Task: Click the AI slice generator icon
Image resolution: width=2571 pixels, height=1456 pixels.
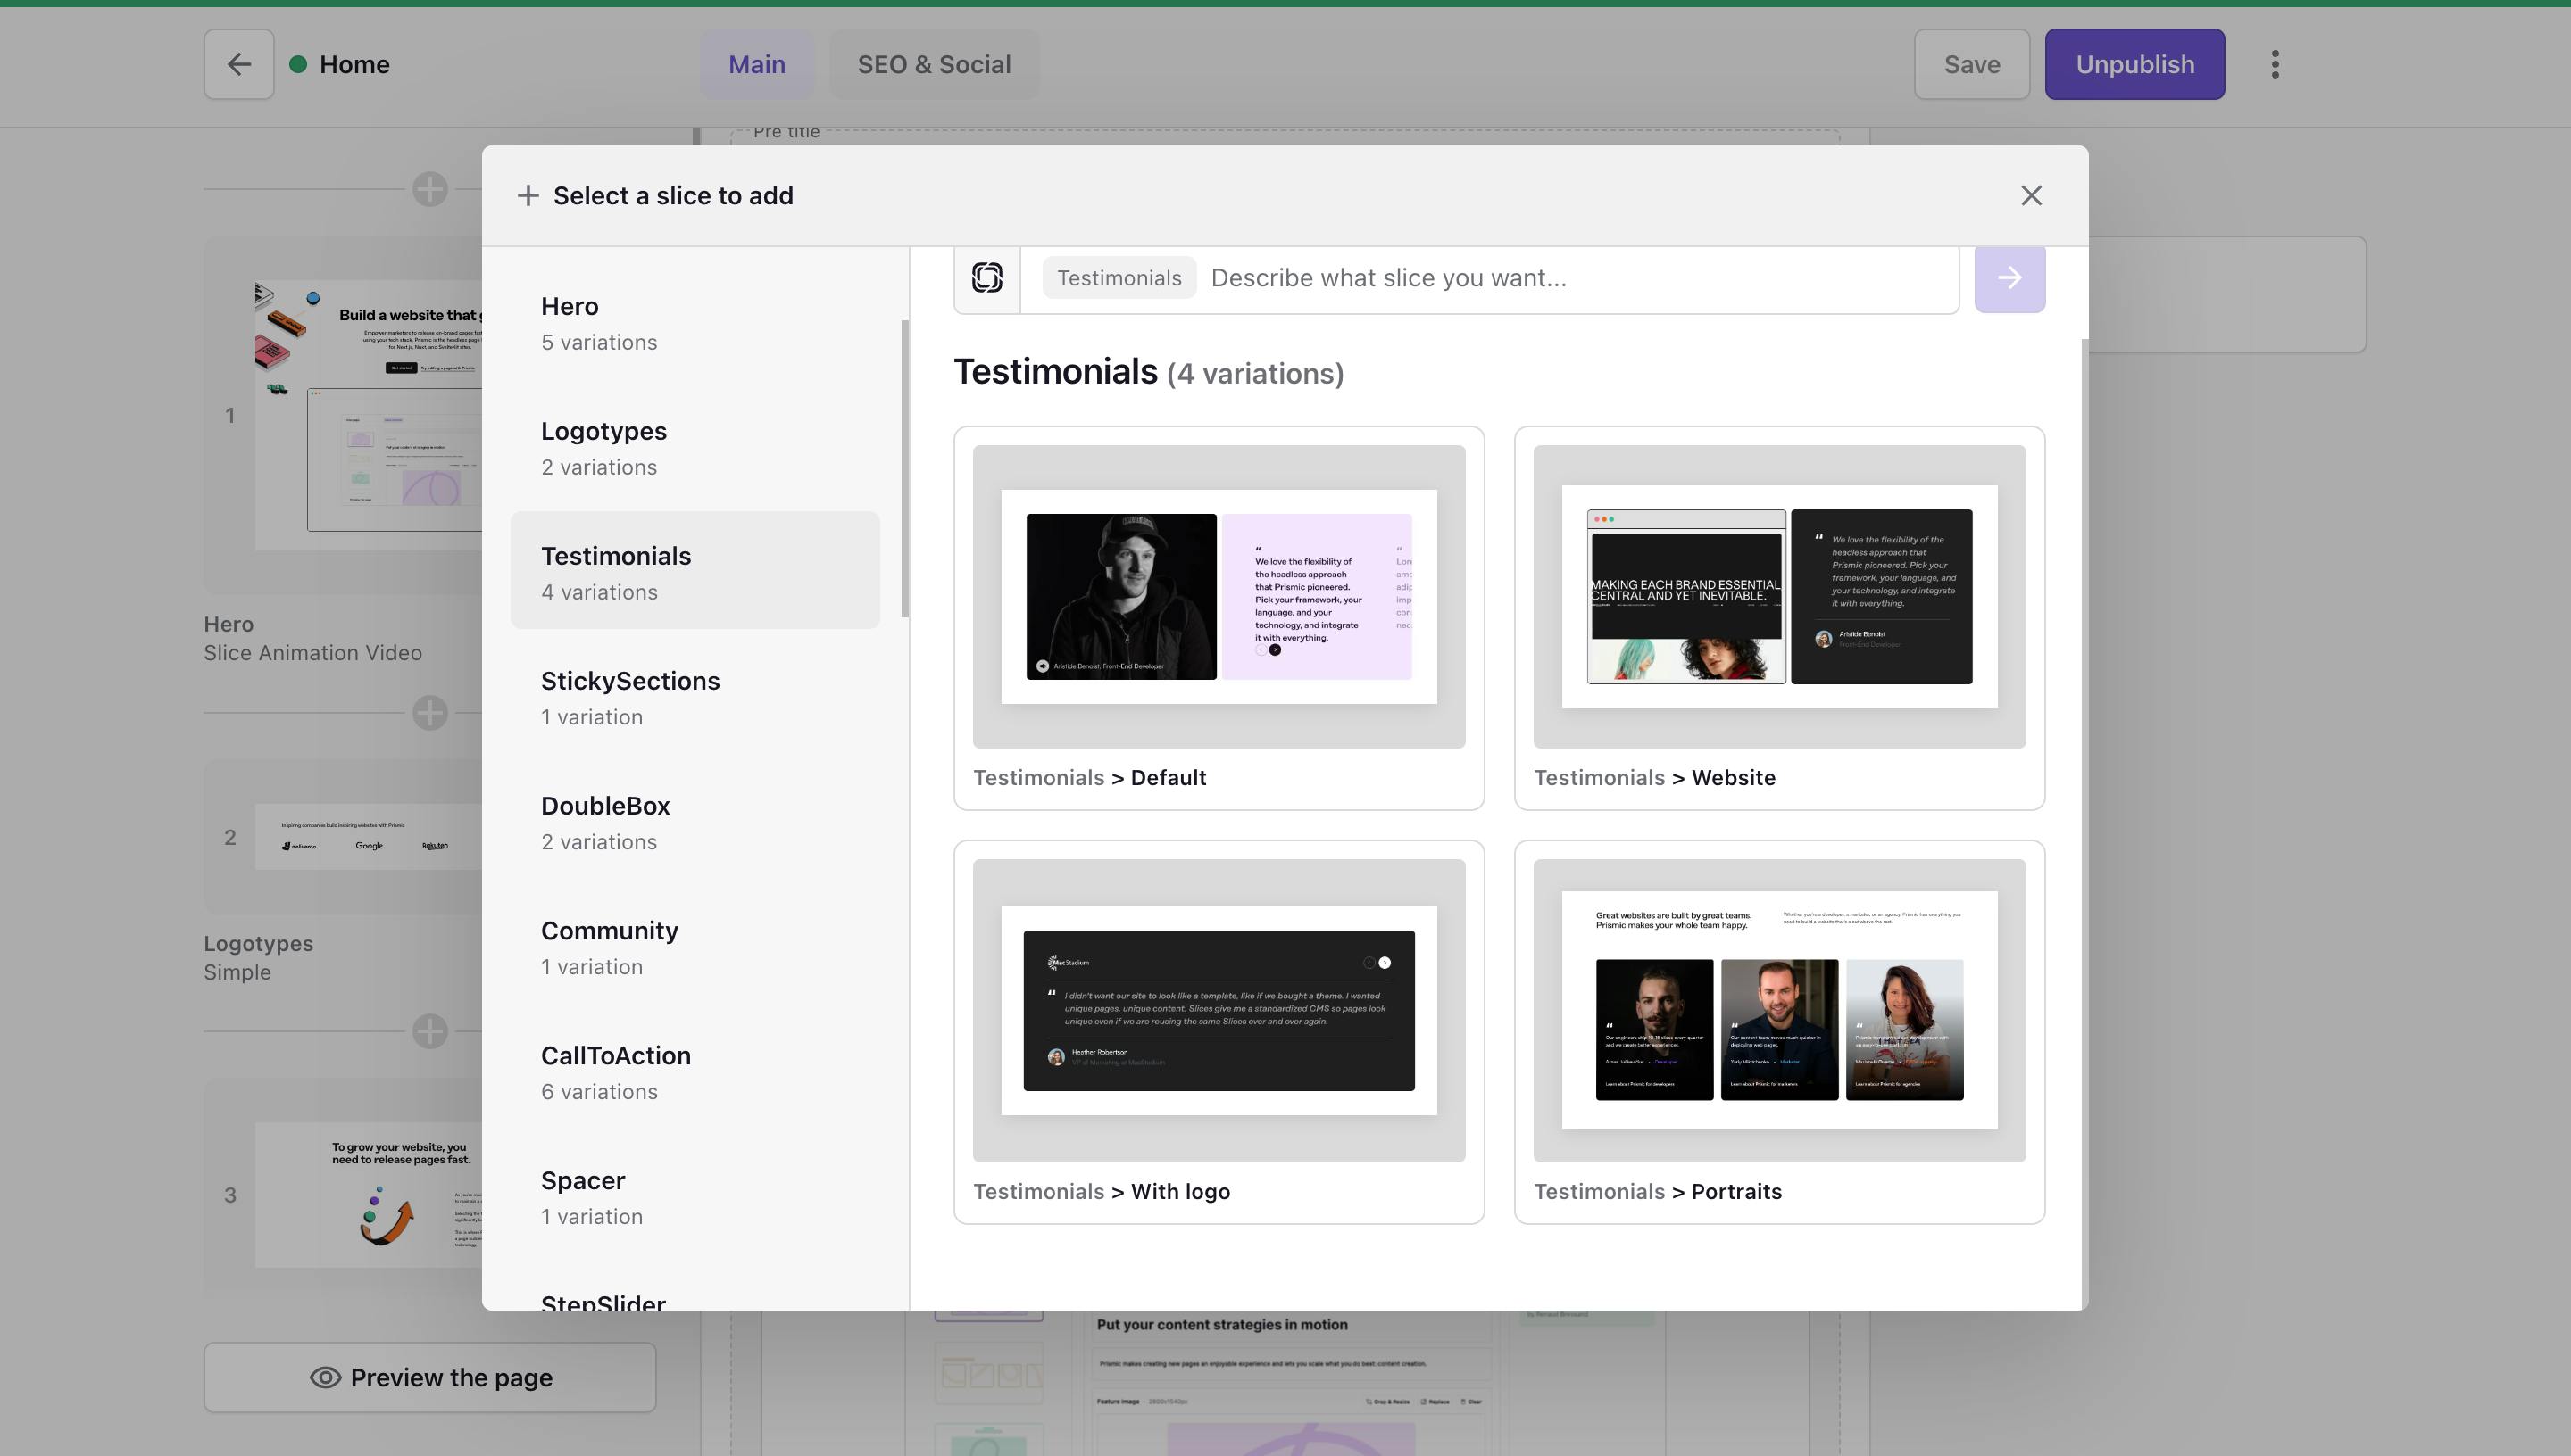Action: click(x=986, y=278)
